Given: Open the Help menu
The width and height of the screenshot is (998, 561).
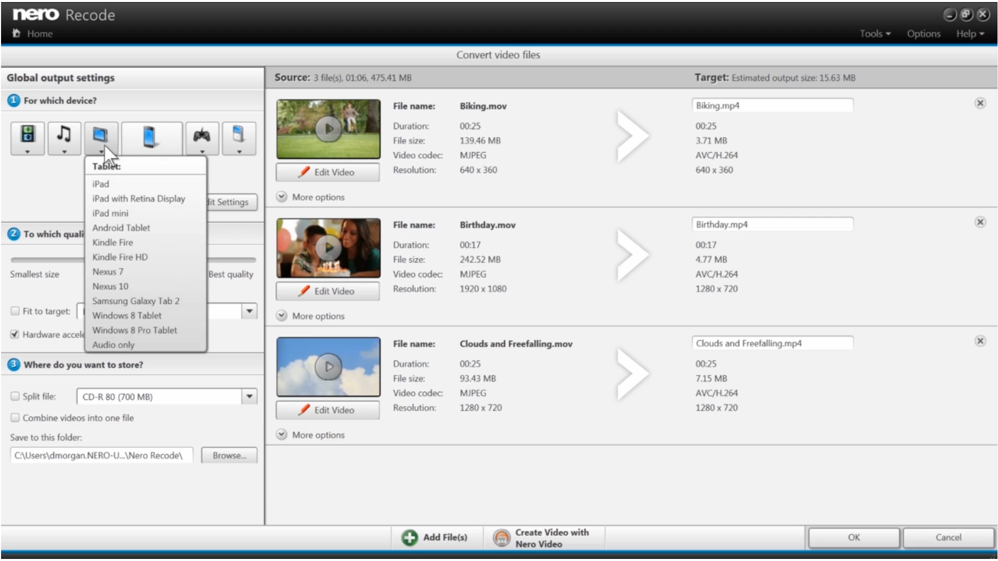Looking at the screenshot, I should (x=970, y=34).
